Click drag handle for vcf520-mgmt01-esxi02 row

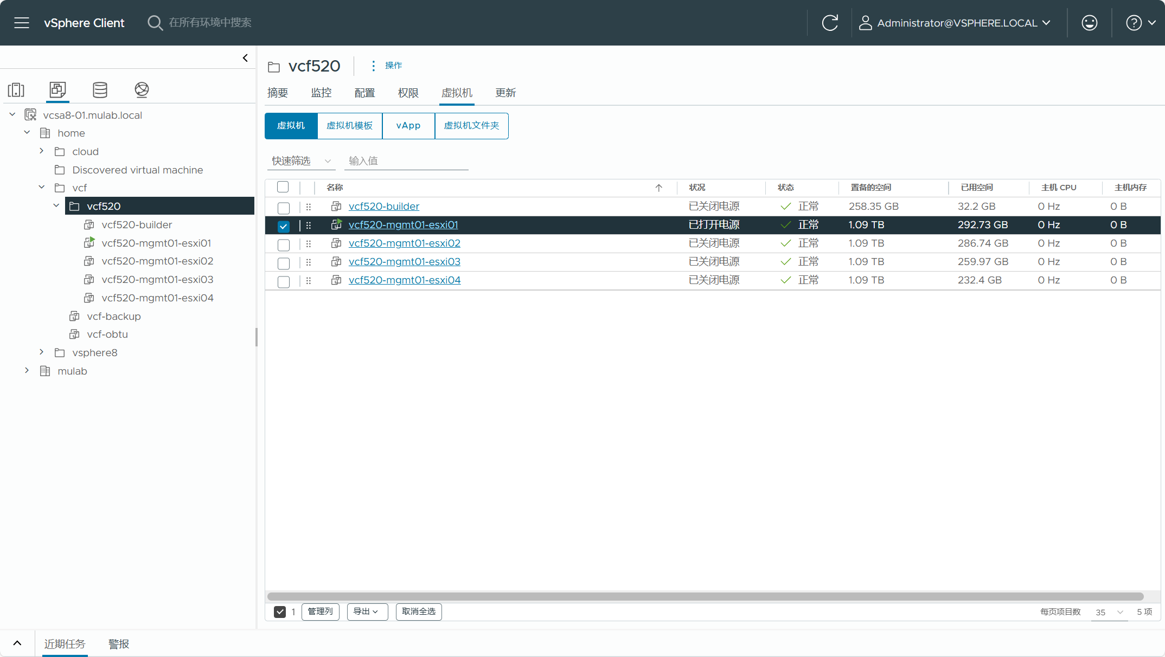(308, 243)
